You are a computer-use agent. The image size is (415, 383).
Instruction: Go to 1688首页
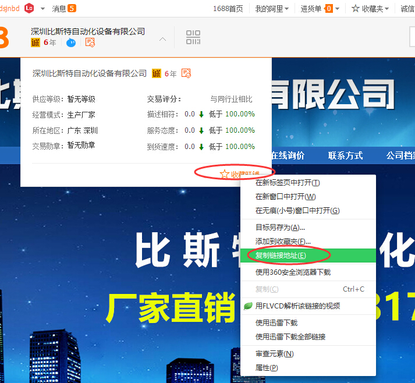[228, 9]
